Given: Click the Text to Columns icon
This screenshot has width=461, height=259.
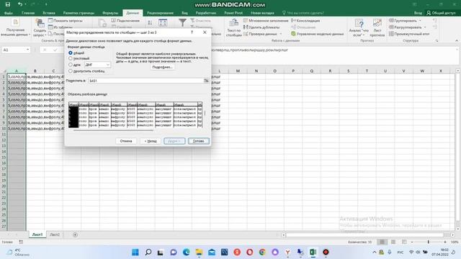Looking at the screenshot, I should [x=234, y=23].
